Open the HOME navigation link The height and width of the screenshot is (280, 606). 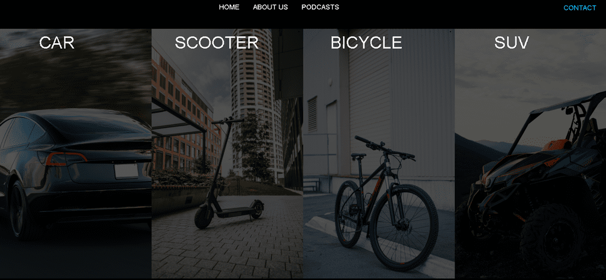(x=229, y=7)
